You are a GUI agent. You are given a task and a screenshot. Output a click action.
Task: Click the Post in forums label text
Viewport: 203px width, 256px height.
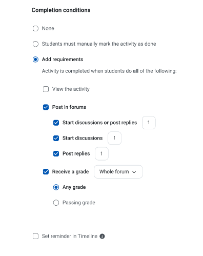tap(69, 107)
